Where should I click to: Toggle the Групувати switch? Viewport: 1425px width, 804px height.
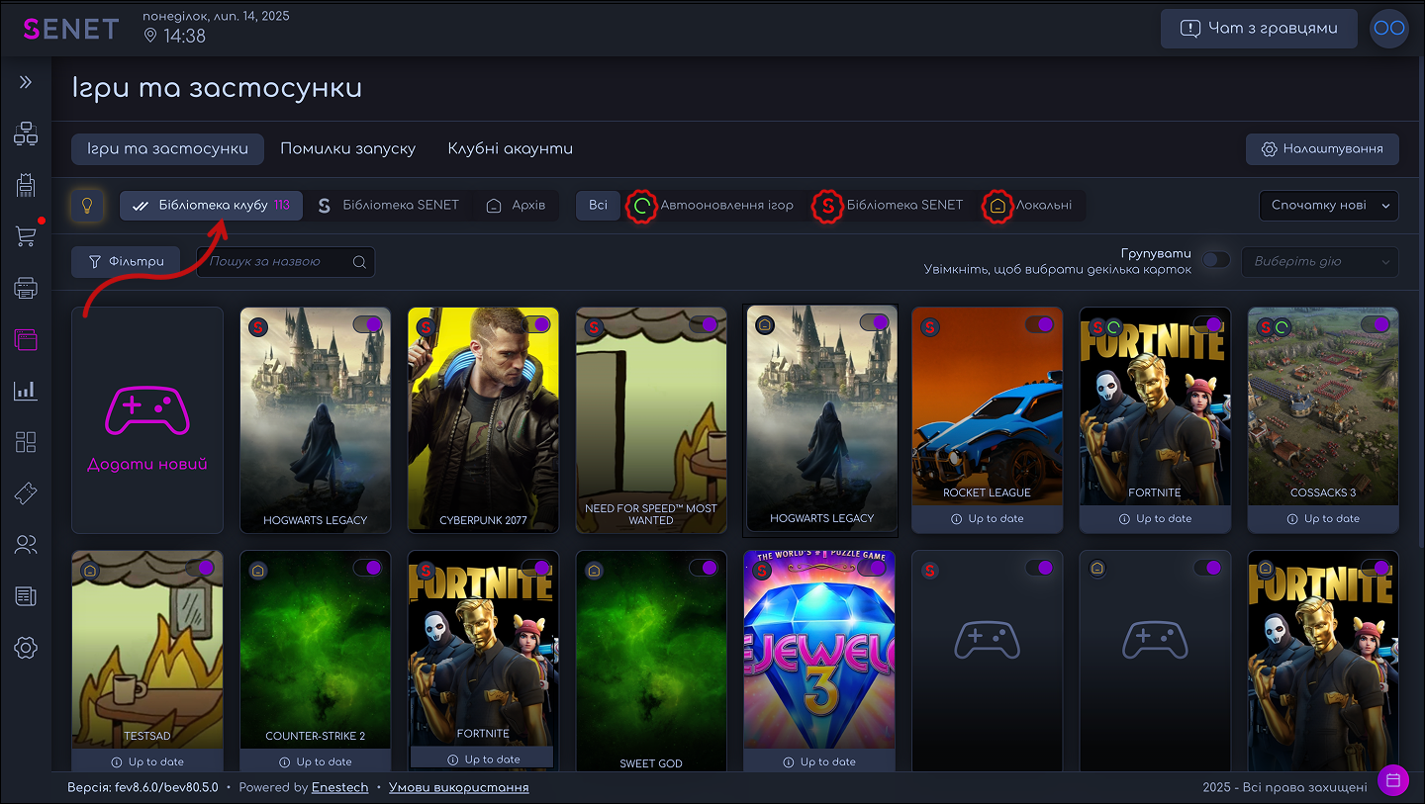tap(1215, 261)
